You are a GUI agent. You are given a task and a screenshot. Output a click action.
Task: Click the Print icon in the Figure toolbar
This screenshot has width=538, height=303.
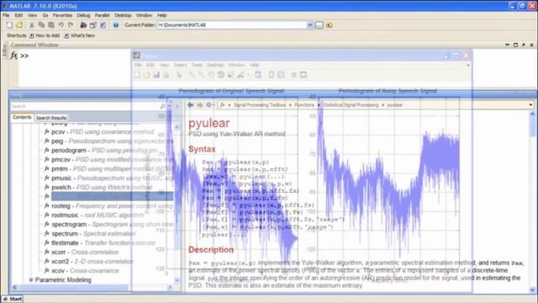point(166,75)
